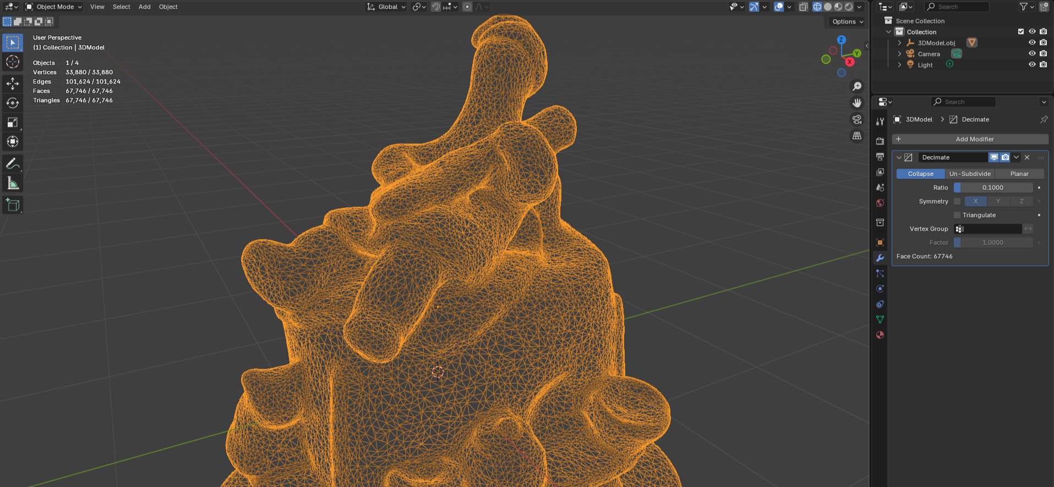Image resolution: width=1054 pixels, height=487 pixels.
Task: Open the Modifiers wrench tab
Action: tap(880, 258)
